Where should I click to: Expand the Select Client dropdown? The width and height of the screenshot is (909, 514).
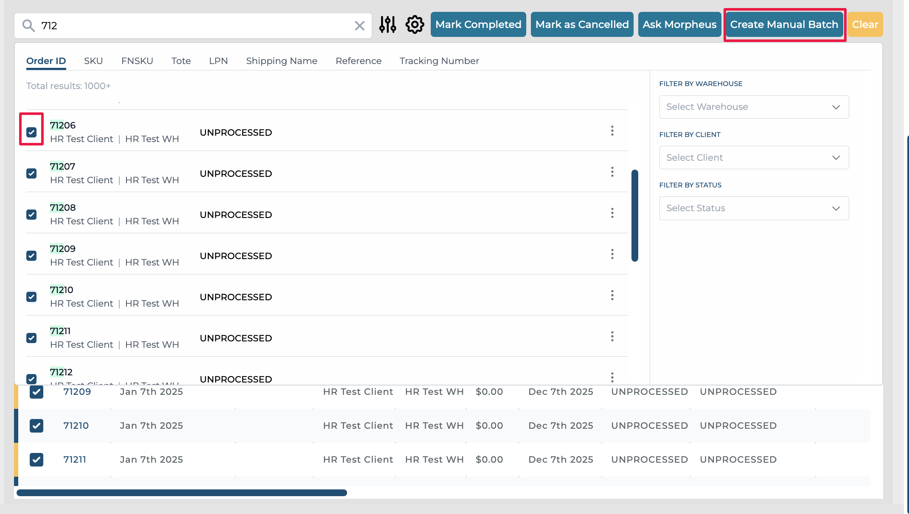click(x=754, y=158)
